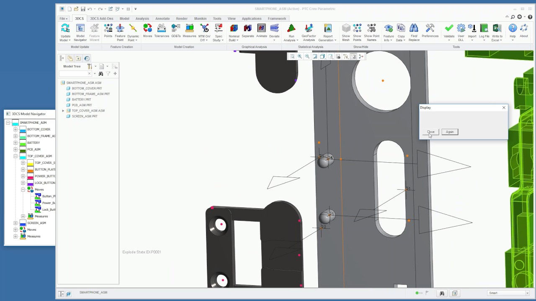536x301 pixels.
Task: Switch to the Analysis tab
Action: (142, 18)
